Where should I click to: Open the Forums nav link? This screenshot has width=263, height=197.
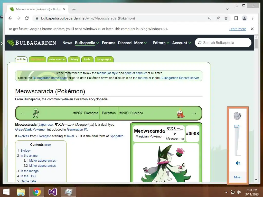(x=109, y=43)
